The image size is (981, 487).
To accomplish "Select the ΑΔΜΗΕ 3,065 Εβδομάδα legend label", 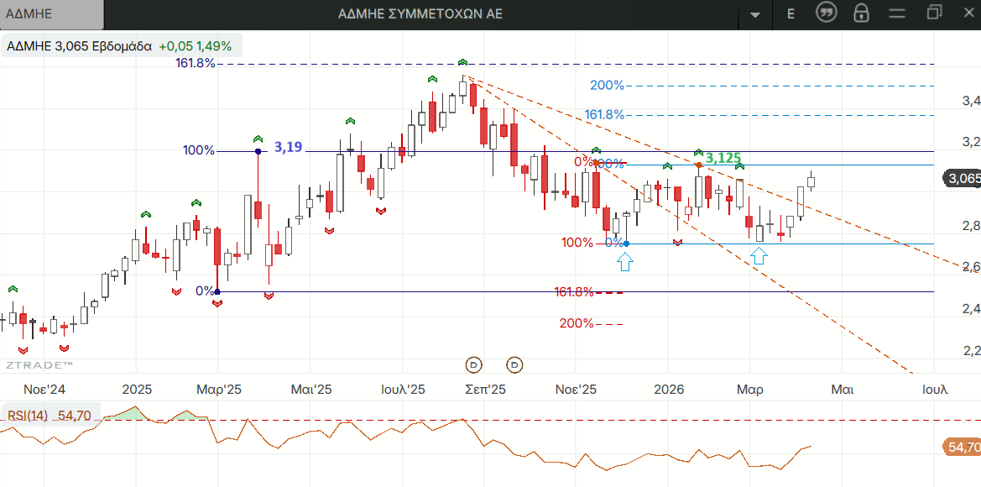I will tap(79, 46).
